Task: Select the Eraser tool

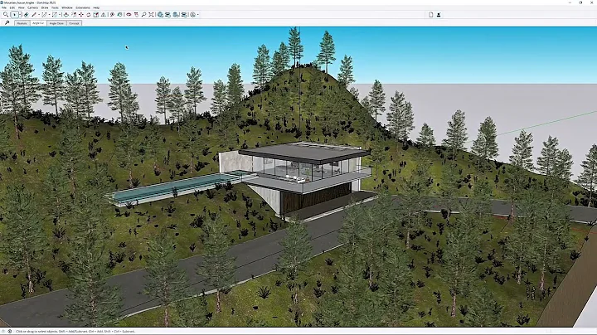Action: tap(27, 14)
